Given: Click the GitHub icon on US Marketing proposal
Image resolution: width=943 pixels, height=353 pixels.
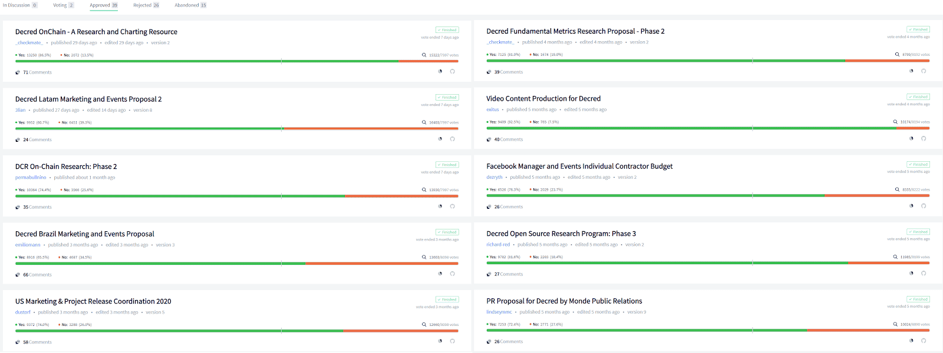Looking at the screenshot, I should click(453, 341).
